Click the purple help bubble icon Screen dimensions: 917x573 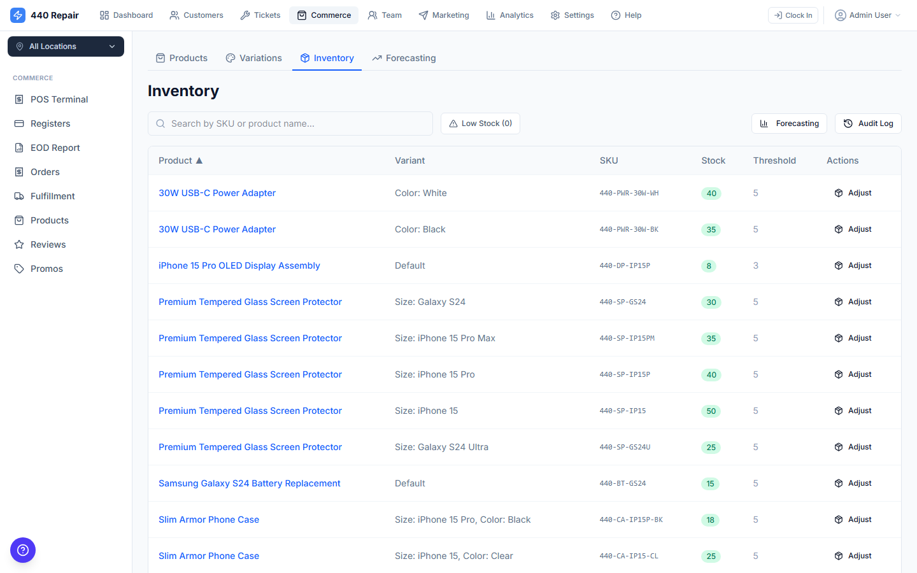pos(23,550)
